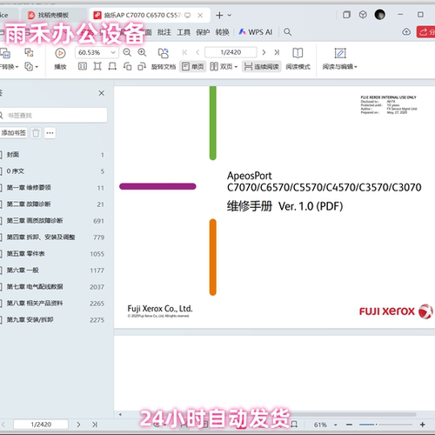
Task: Select actual size view icon
Action: pos(83,67)
